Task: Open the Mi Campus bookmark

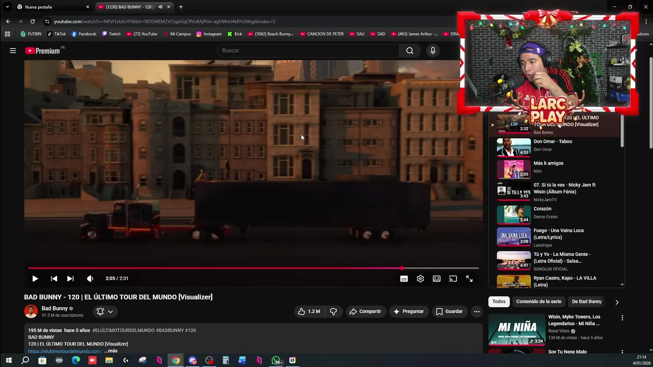Action: [177, 34]
